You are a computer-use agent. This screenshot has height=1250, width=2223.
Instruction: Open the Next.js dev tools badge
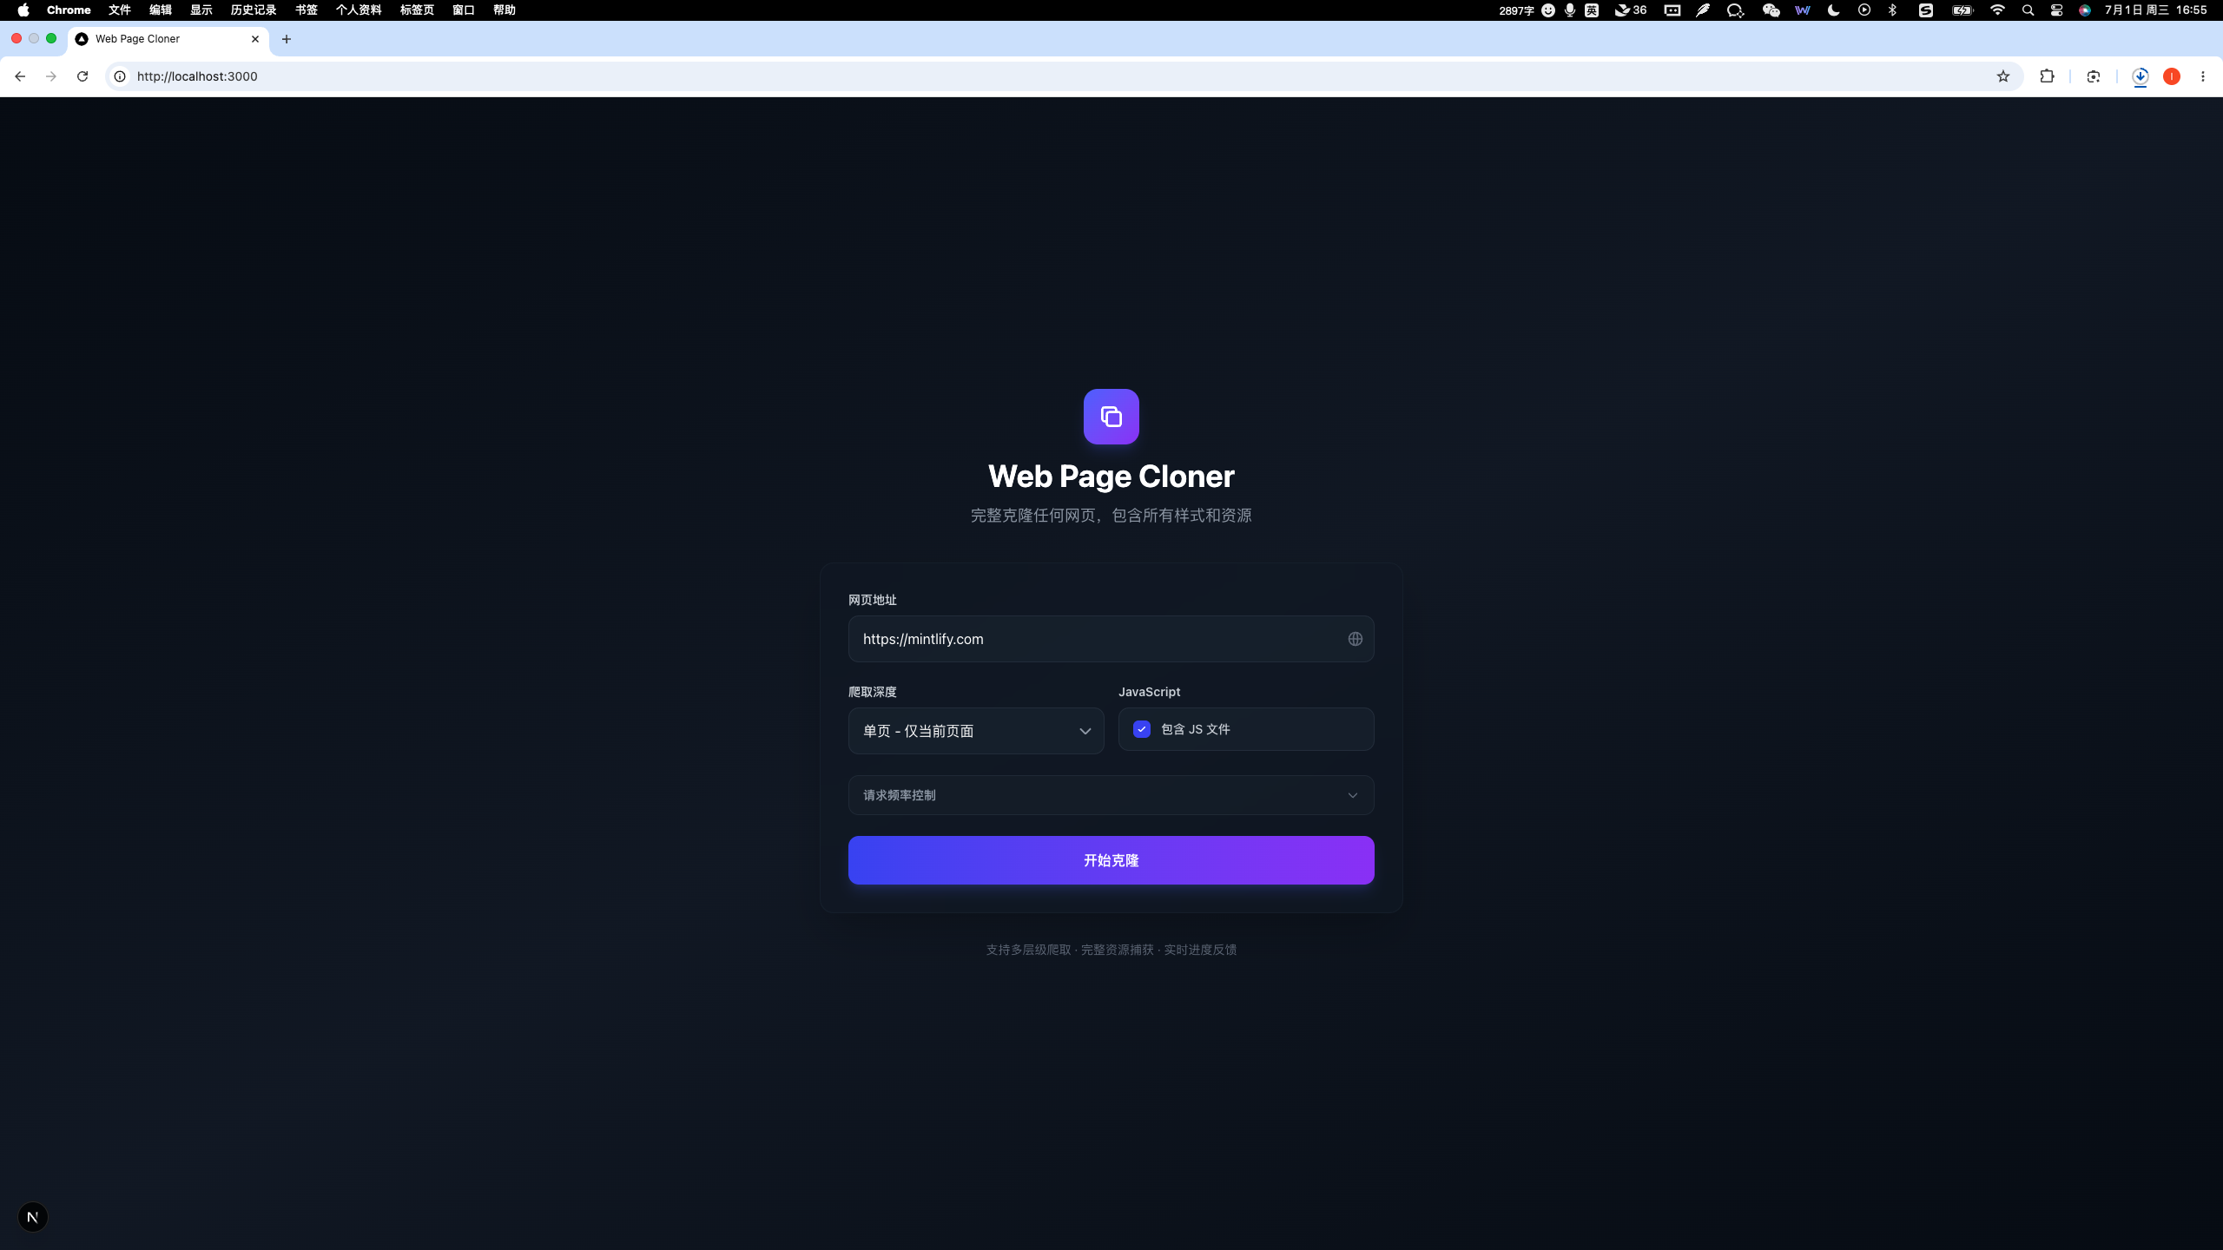(x=33, y=1217)
